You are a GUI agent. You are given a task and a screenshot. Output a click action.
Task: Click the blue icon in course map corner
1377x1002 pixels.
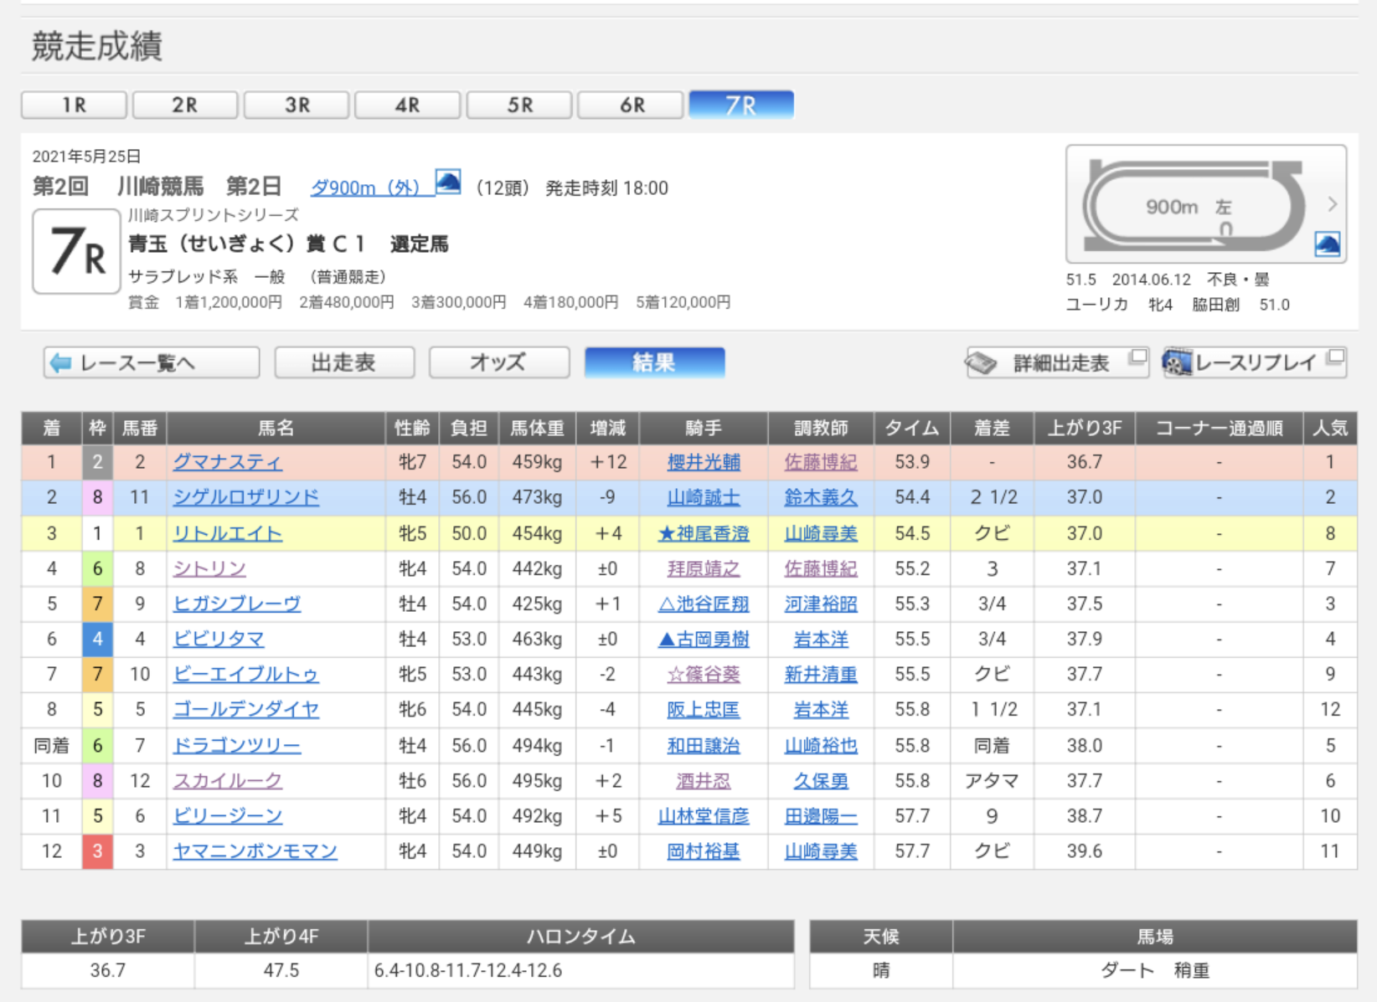click(1327, 244)
